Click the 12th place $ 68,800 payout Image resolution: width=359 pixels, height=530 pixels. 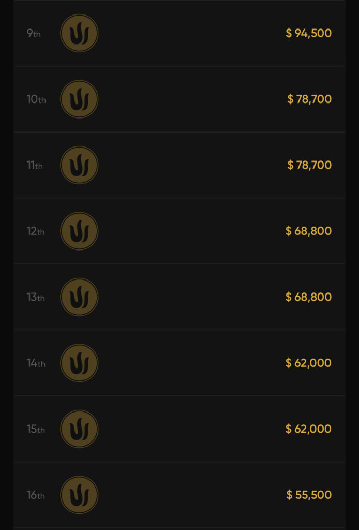click(308, 231)
